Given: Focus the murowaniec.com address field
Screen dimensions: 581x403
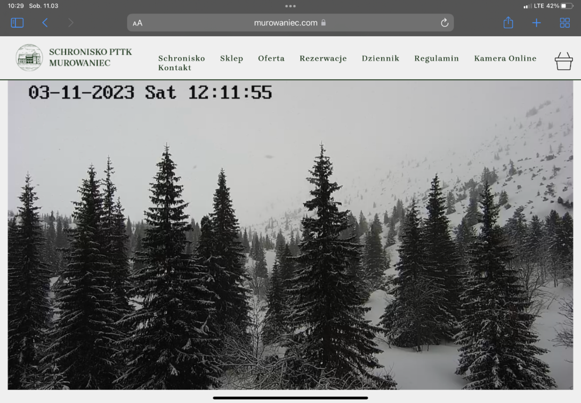Looking at the screenshot, I should point(290,22).
